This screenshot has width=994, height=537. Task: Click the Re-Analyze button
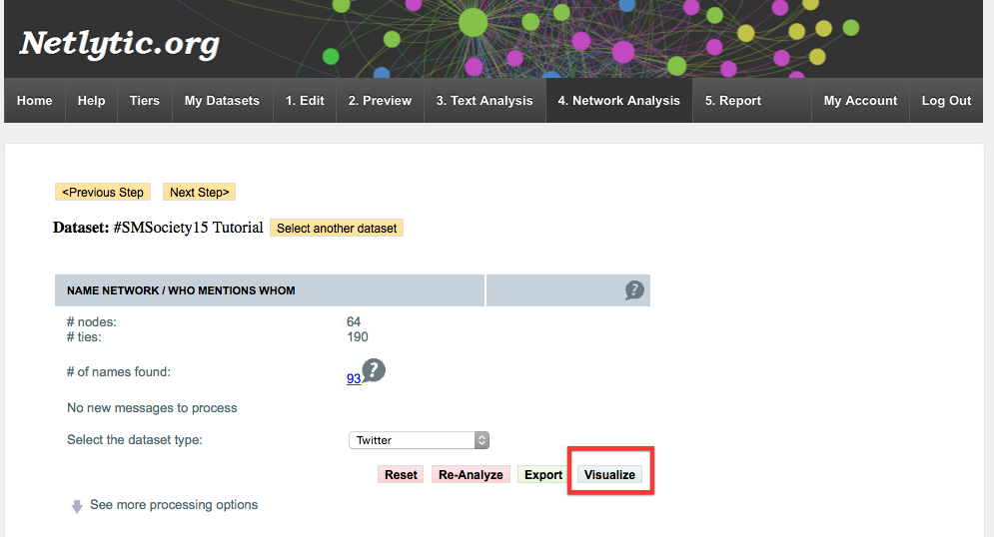[471, 474]
